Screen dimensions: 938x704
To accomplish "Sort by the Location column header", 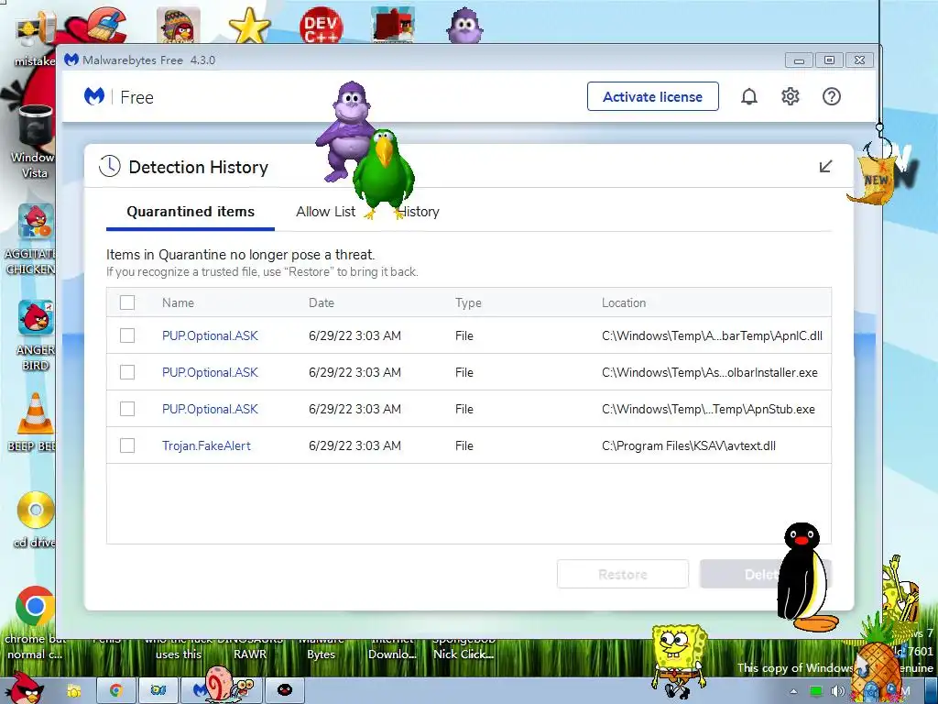I will (x=623, y=302).
